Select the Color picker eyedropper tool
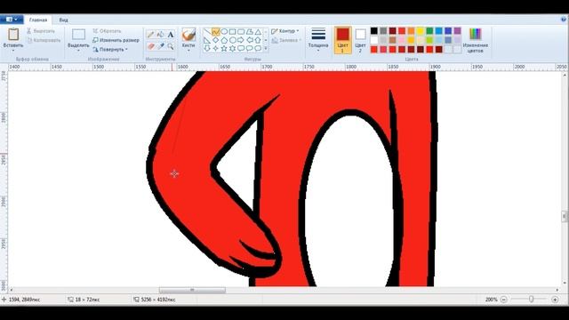The image size is (569, 320). (x=160, y=46)
